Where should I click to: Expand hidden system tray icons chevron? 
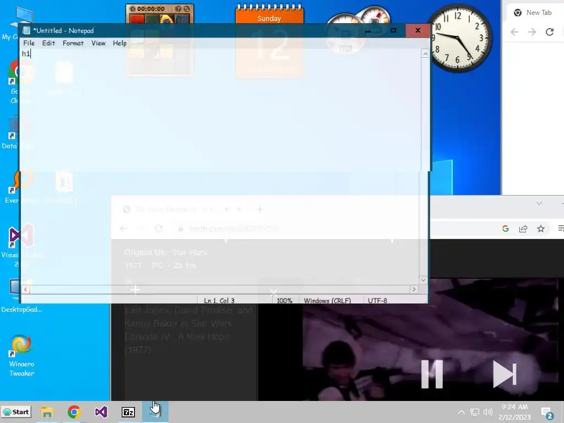(462, 412)
